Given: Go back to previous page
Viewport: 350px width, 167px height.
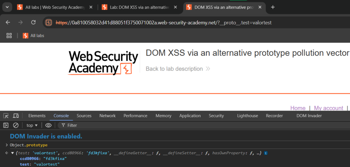Looking at the screenshot, I should [x=8, y=22].
